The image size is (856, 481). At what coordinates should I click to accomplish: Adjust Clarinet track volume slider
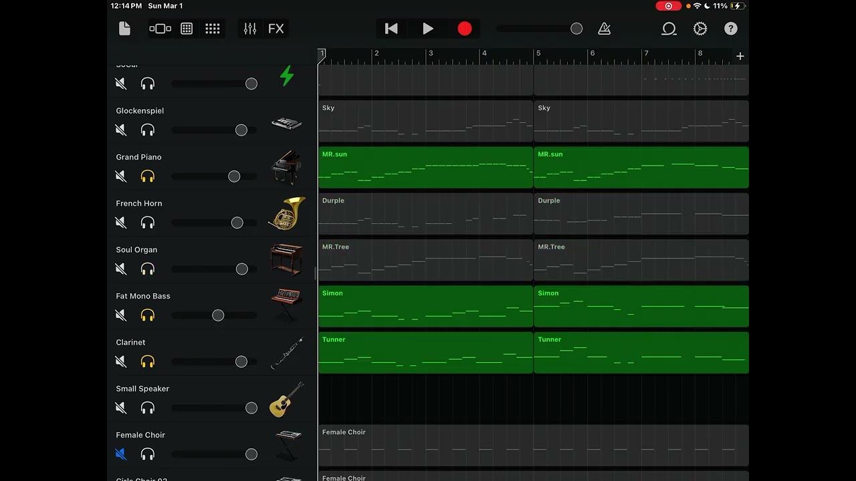pyautogui.click(x=214, y=361)
